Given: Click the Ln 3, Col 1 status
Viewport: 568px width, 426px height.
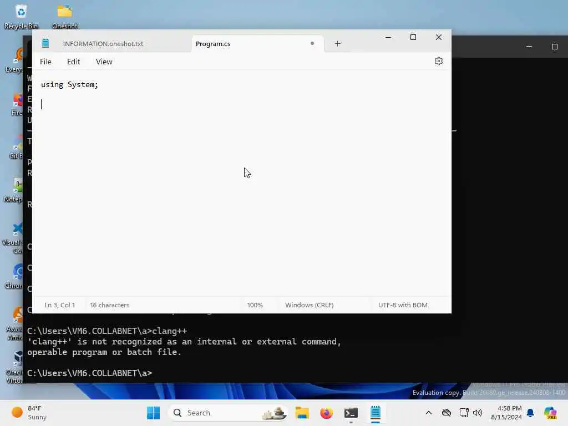Looking at the screenshot, I should (60, 305).
